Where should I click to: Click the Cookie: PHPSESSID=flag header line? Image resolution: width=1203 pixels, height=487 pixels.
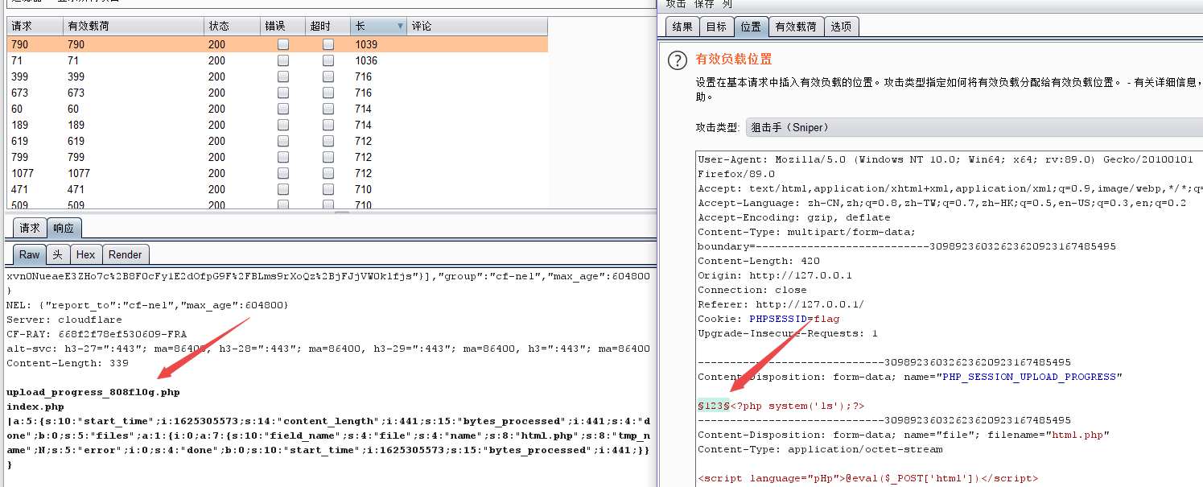tap(768, 319)
